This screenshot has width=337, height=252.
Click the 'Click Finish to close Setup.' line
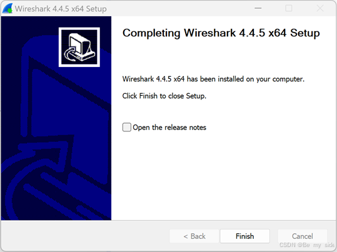pyautogui.click(x=164, y=96)
